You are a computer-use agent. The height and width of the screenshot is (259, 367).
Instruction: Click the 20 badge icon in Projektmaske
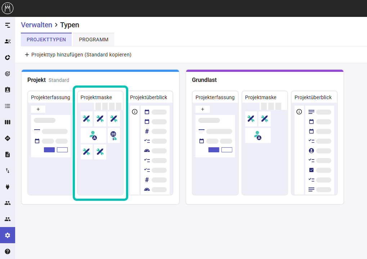(113, 135)
